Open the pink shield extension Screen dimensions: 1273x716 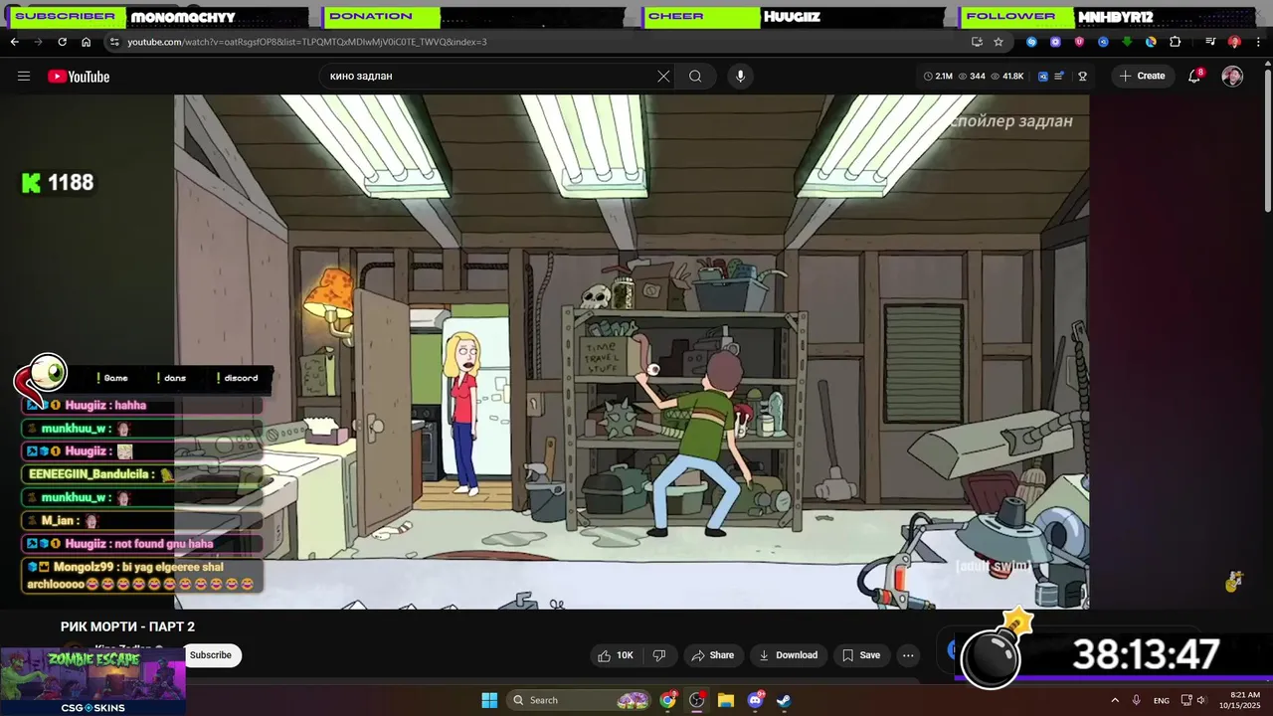point(1079,42)
